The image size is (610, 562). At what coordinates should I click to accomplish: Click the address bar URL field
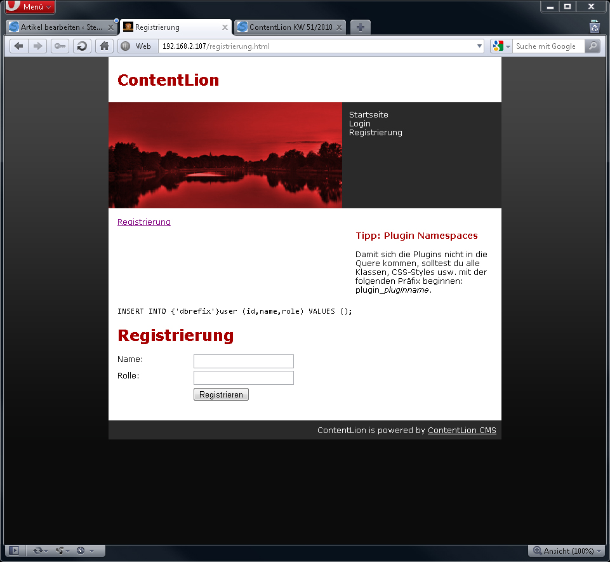coord(317,46)
